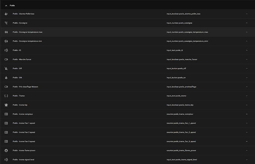The width and height of the screenshot is (255, 164).
Task: Click the toggle icon for Poêle - Marche forcer
Action: [6, 59]
